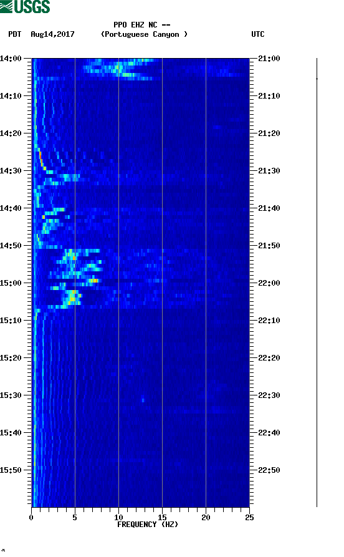Click the 14:30 PDT time label
The width and height of the screenshot is (344, 557).
pos(11,170)
